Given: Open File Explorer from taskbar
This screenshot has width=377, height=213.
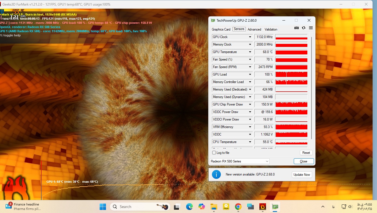Looking at the screenshot, I should point(214,207).
